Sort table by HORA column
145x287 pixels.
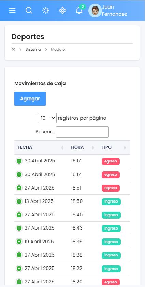[83, 147]
